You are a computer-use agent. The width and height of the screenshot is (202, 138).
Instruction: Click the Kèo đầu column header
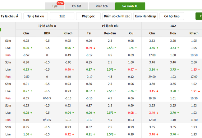(110, 33)
